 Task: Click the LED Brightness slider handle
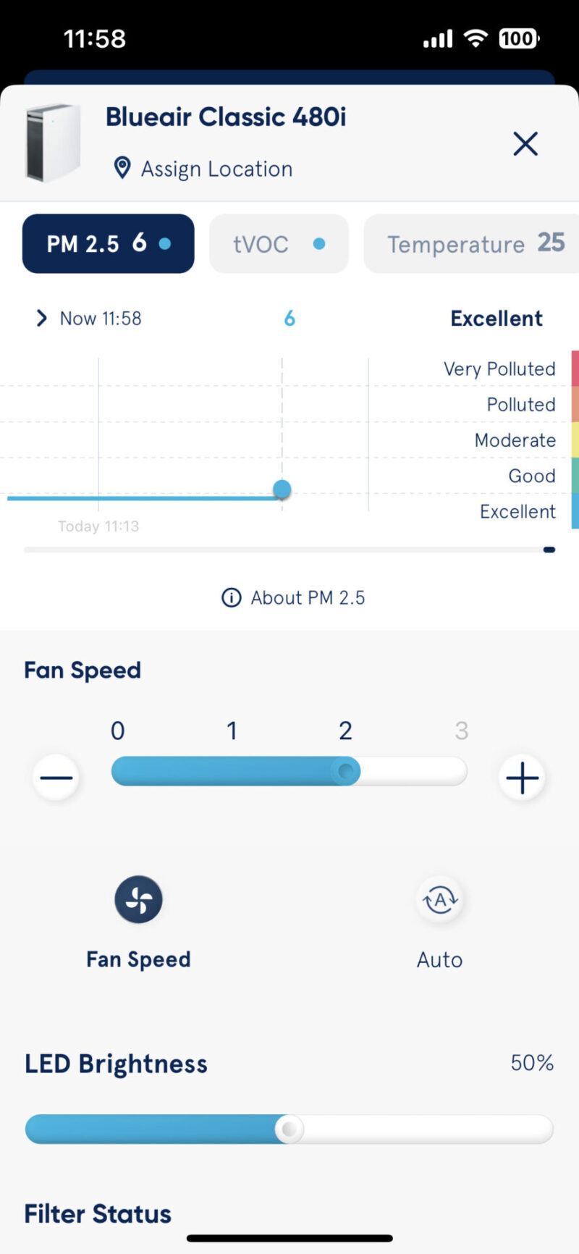pyautogui.click(x=289, y=1129)
